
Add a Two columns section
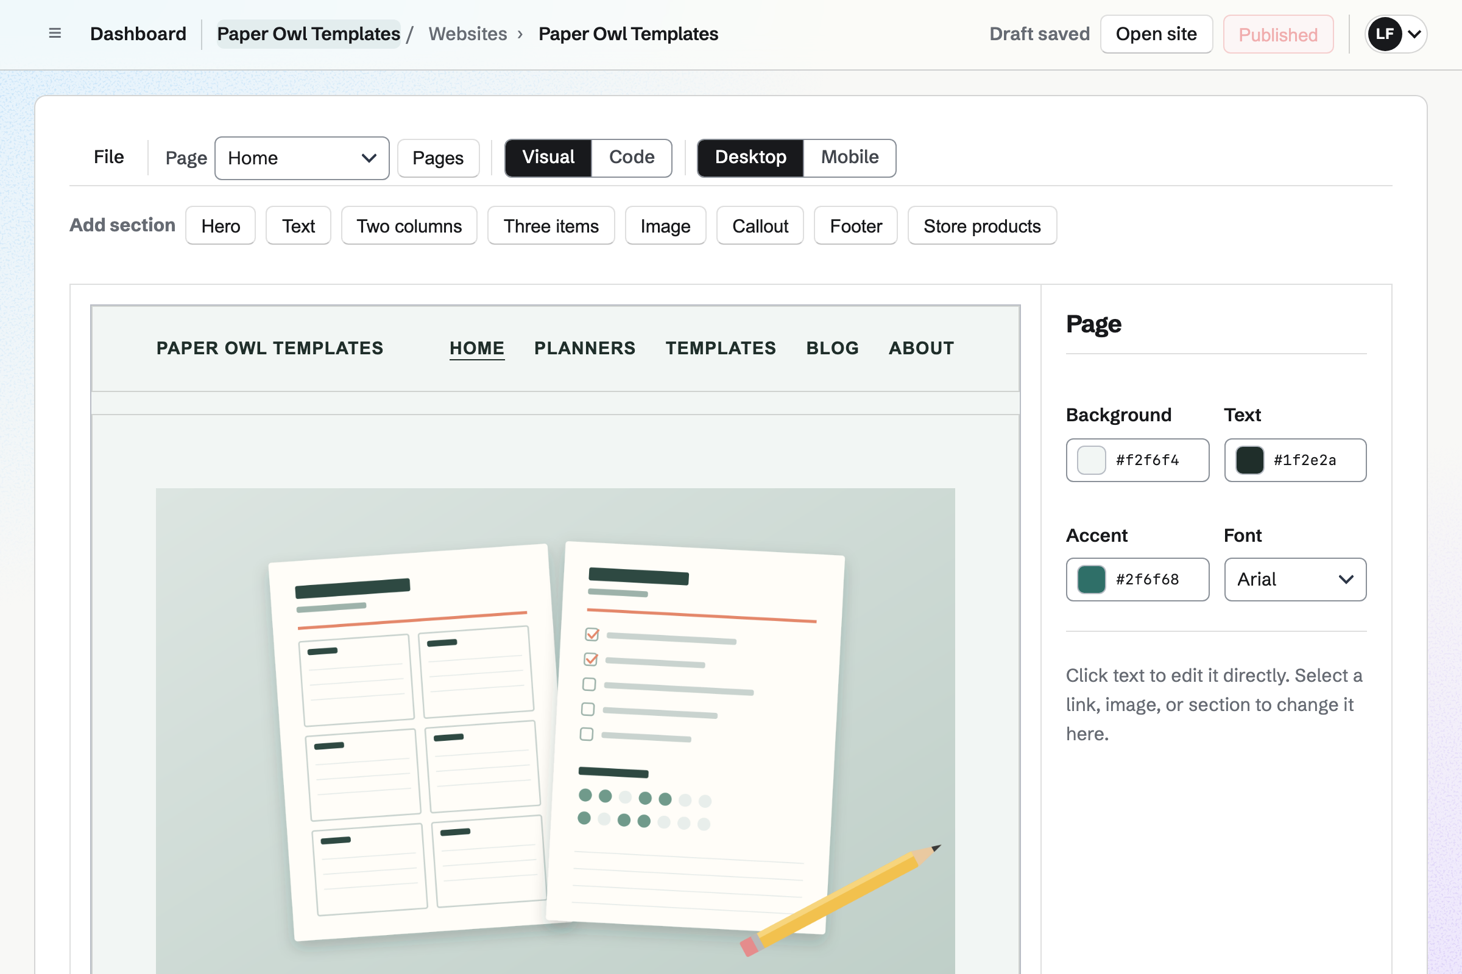409,225
